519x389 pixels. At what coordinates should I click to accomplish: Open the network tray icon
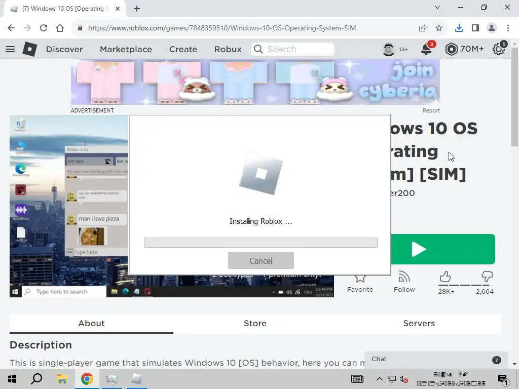pos(392,379)
